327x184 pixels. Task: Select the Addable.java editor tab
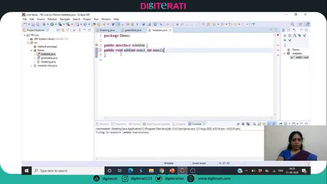click(159, 30)
